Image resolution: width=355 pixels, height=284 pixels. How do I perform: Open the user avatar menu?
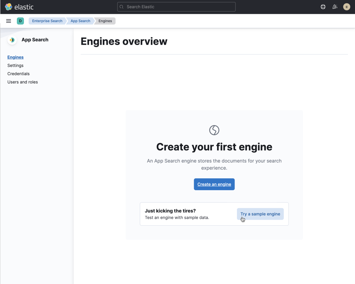click(346, 7)
